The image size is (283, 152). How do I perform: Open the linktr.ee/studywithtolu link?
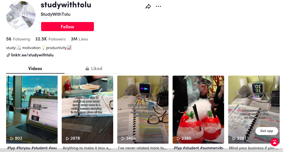32,55
